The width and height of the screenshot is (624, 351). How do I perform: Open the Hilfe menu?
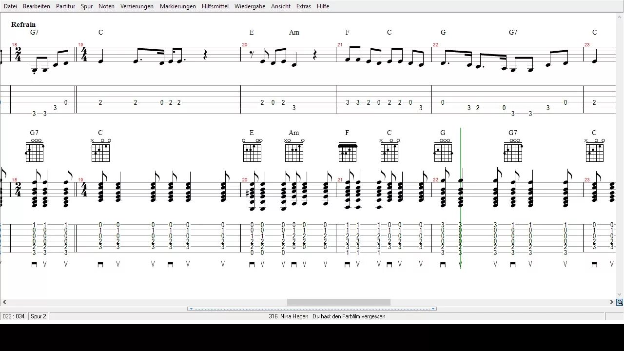(x=323, y=6)
